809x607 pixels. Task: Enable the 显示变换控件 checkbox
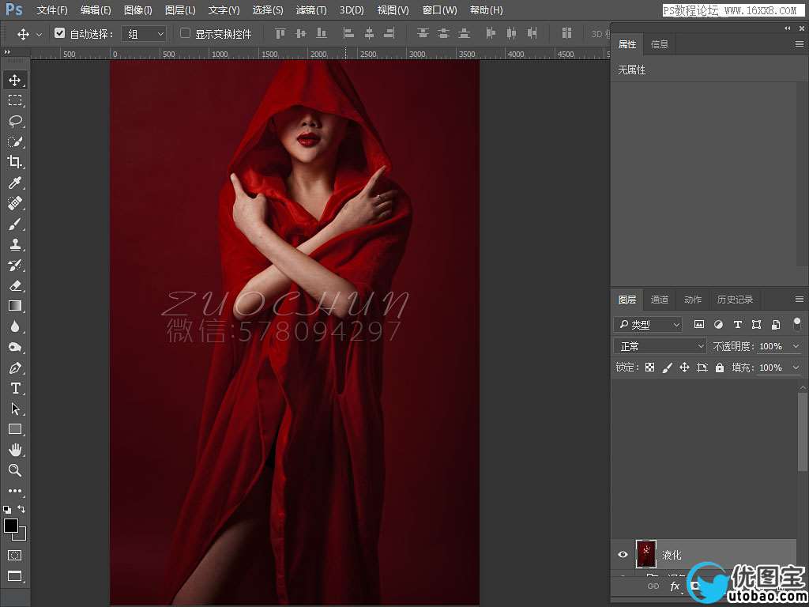(186, 34)
